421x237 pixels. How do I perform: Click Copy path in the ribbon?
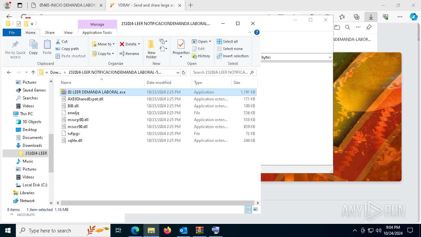click(67, 49)
